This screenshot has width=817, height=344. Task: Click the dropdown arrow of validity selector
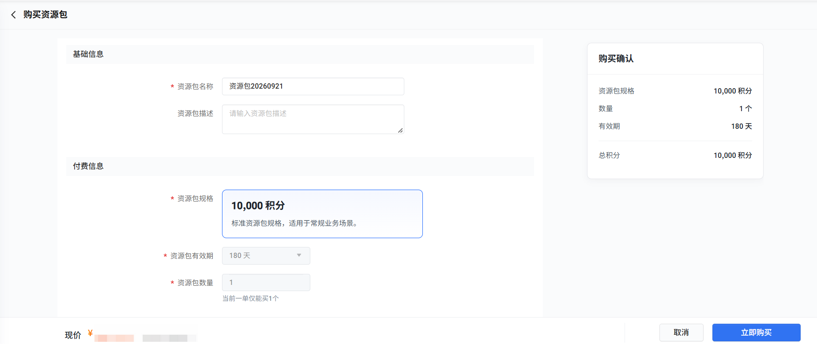point(299,255)
